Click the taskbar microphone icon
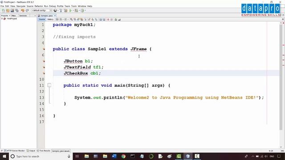This screenshot has width=285, height=160. tap(69, 156)
